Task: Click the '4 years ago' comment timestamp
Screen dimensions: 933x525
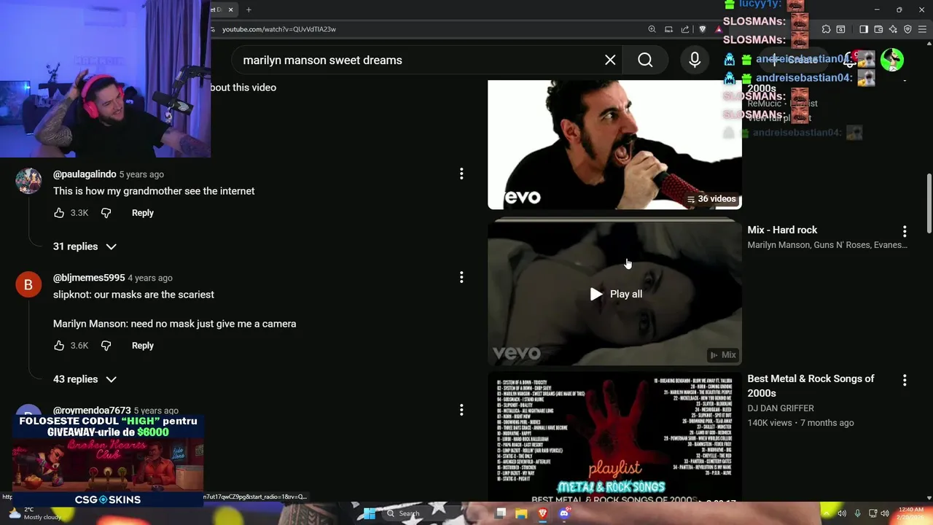Action: 150,278
